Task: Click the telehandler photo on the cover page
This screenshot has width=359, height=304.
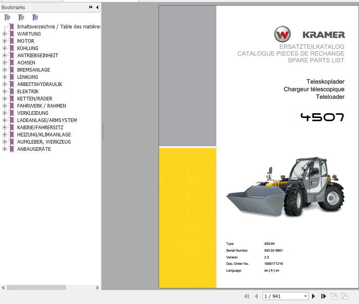Action: pos(285,187)
